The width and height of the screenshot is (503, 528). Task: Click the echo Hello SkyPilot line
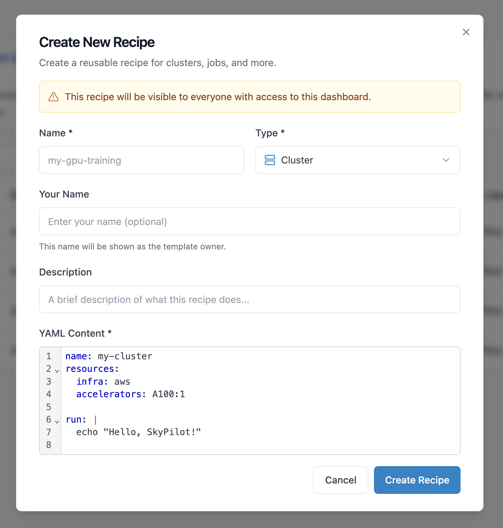(x=138, y=432)
